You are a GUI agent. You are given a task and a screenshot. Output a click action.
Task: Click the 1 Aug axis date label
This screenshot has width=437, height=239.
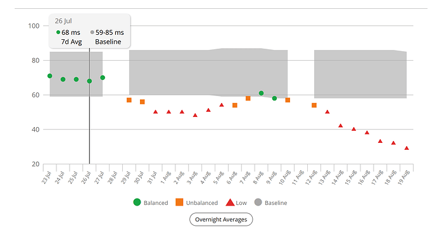pyautogui.click(x=166, y=177)
